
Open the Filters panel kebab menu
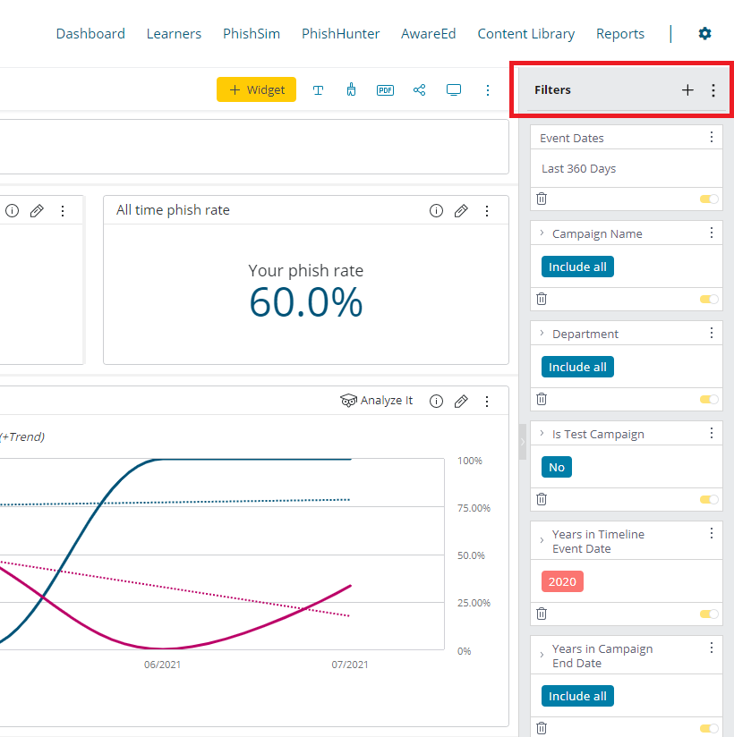(713, 89)
